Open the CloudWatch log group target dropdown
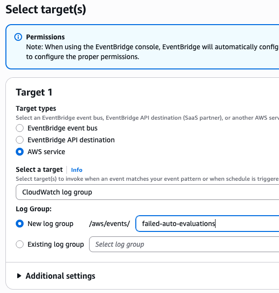Screen dimensions: 279x293 147,192
